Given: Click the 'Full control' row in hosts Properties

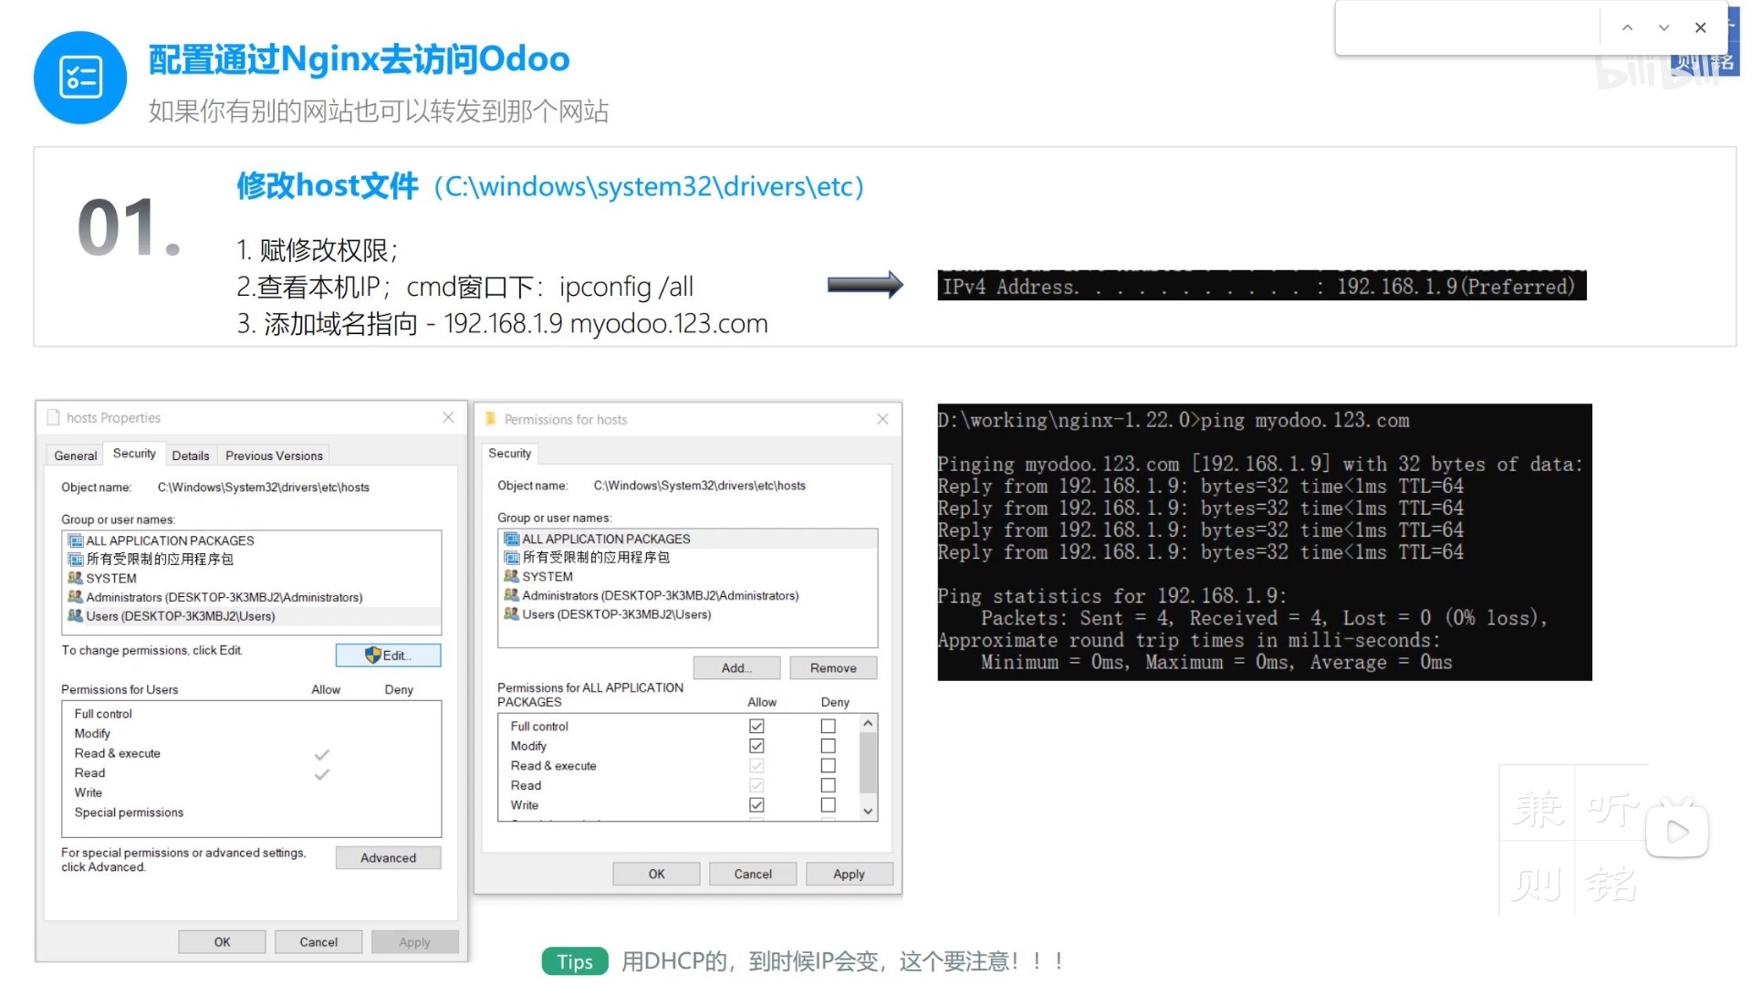Looking at the screenshot, I should [103, 714].
